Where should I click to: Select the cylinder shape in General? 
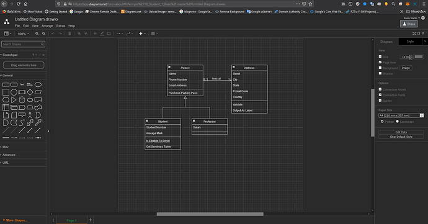click(22, 100)
